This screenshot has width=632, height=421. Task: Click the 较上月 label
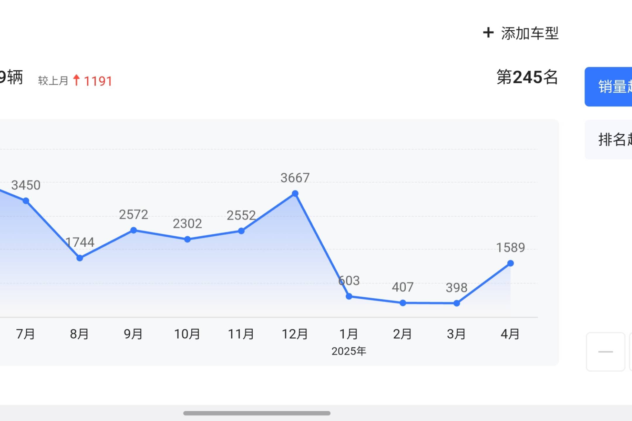point(53,81)
